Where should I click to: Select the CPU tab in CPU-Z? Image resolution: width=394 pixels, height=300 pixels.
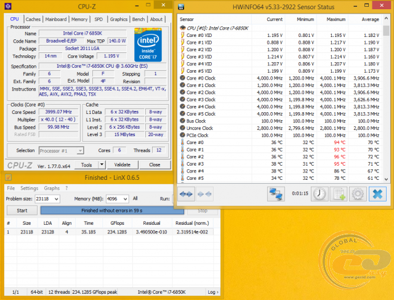(x=14, y=19)
